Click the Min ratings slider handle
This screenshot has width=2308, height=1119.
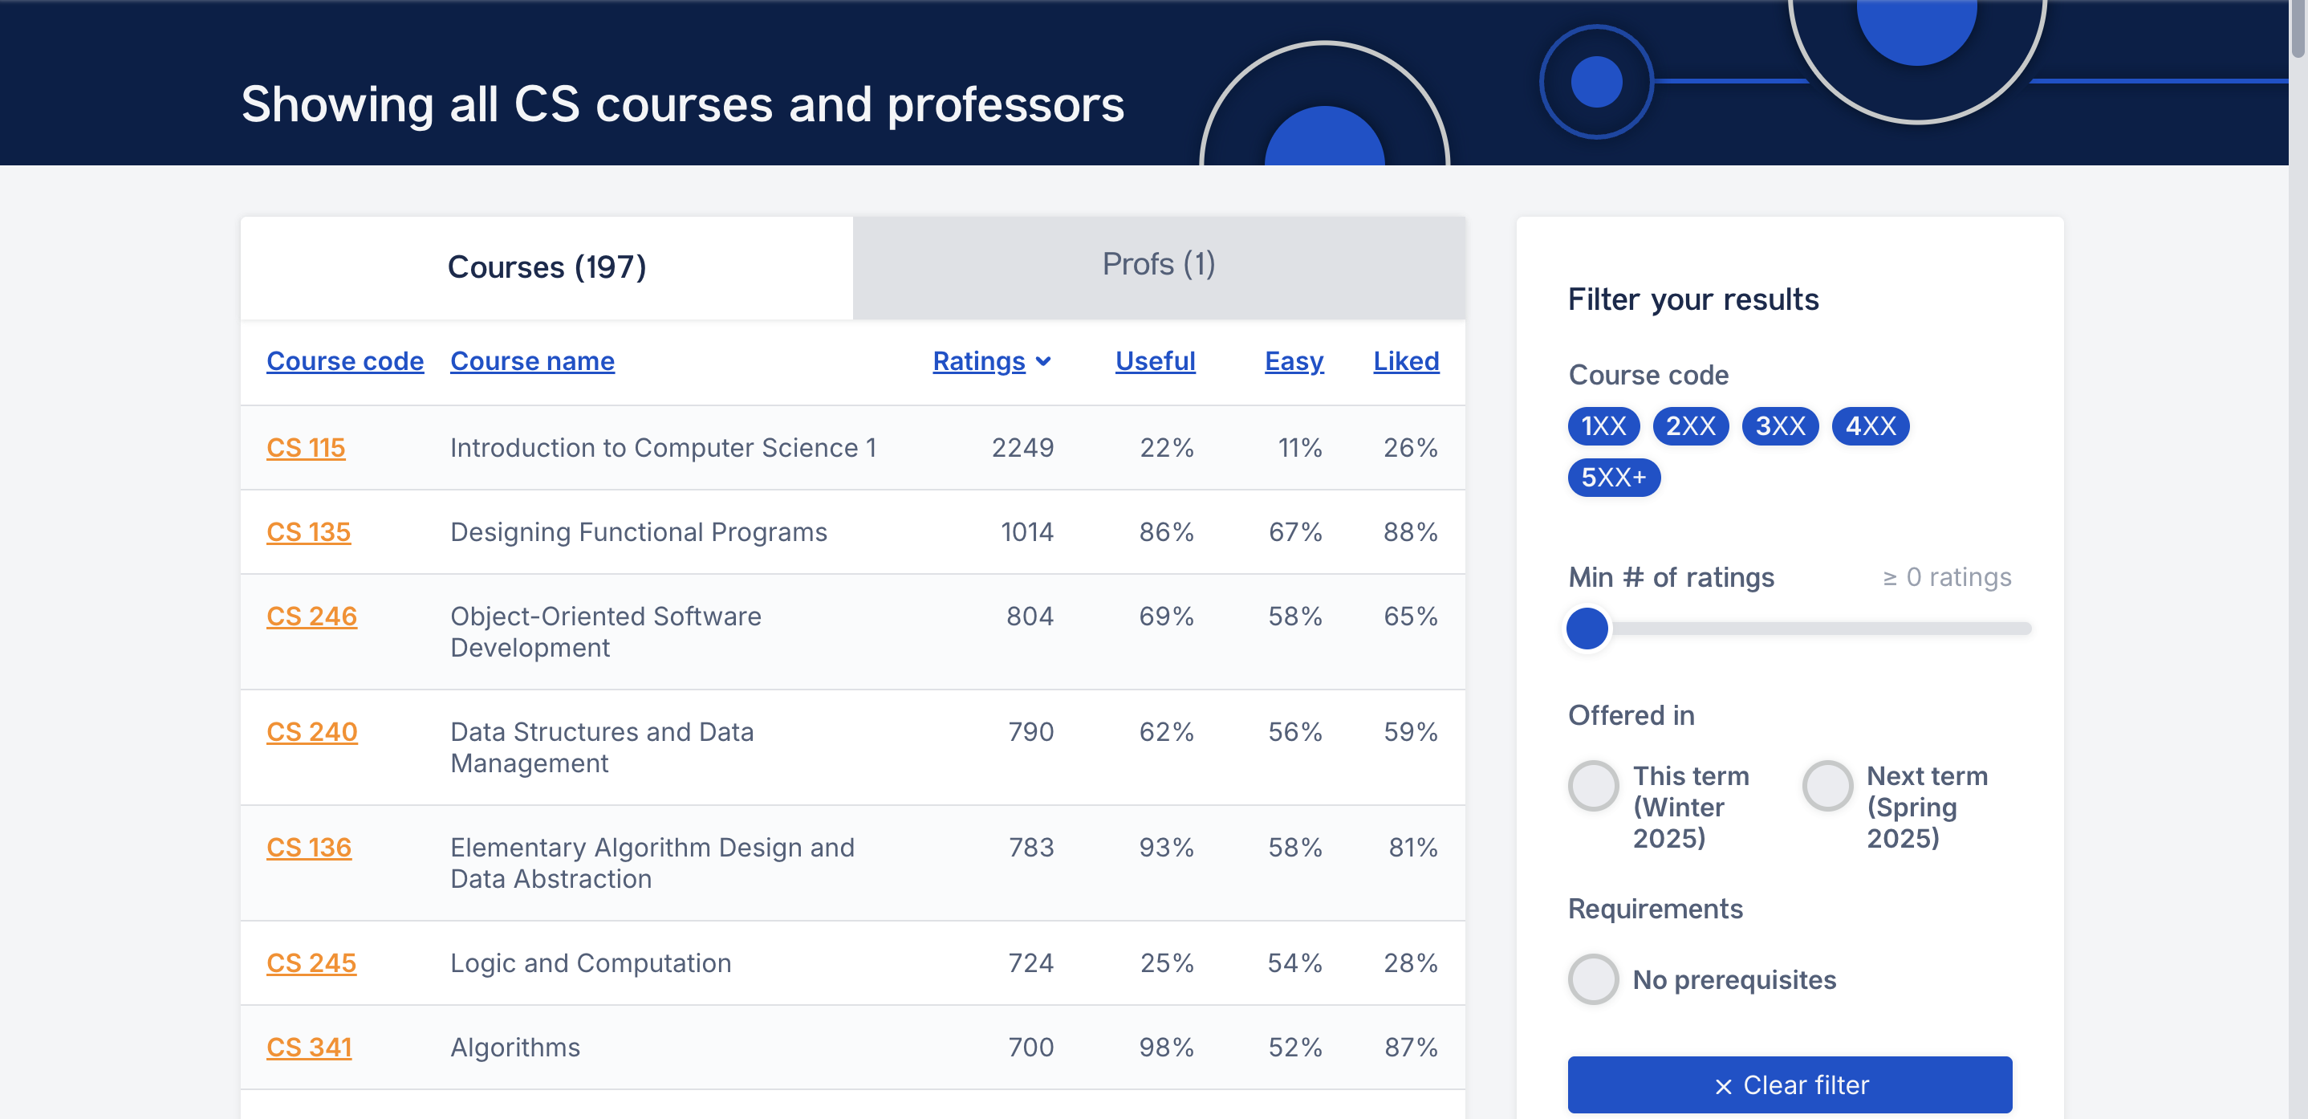tap(1587, 628)
